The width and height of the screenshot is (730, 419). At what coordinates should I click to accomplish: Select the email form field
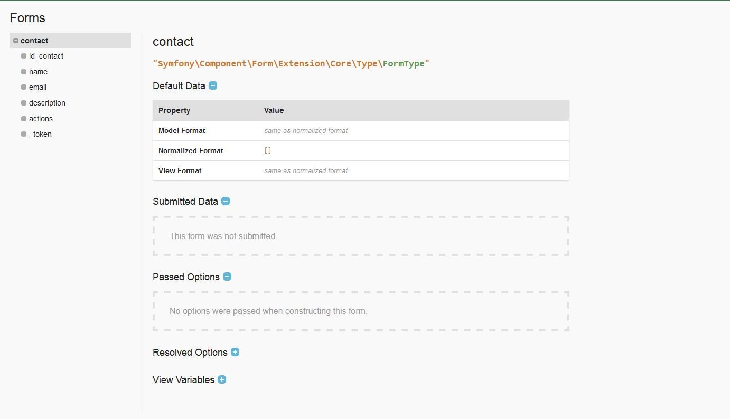(x=38, y=87)
